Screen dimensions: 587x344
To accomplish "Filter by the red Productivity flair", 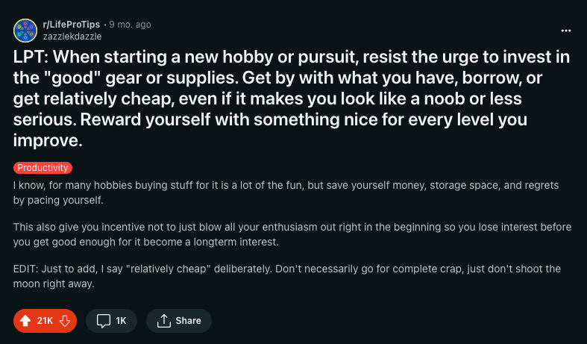I will 43,167.
